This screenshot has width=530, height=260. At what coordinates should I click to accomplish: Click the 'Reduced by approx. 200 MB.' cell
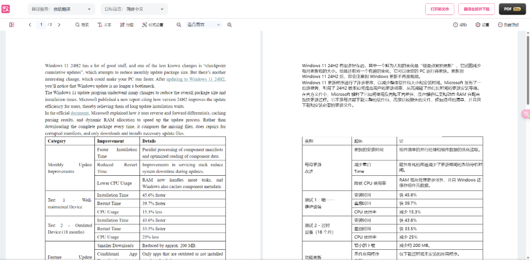point(183,245)
